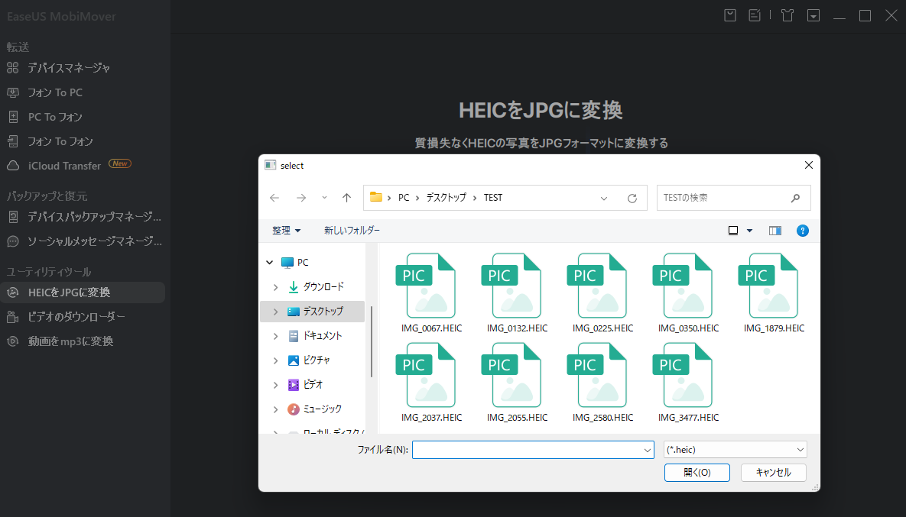Open the ビデオのダウンローダー tool in sidebar
Screen dimensions: 906x517
click(x=76, y=316)
